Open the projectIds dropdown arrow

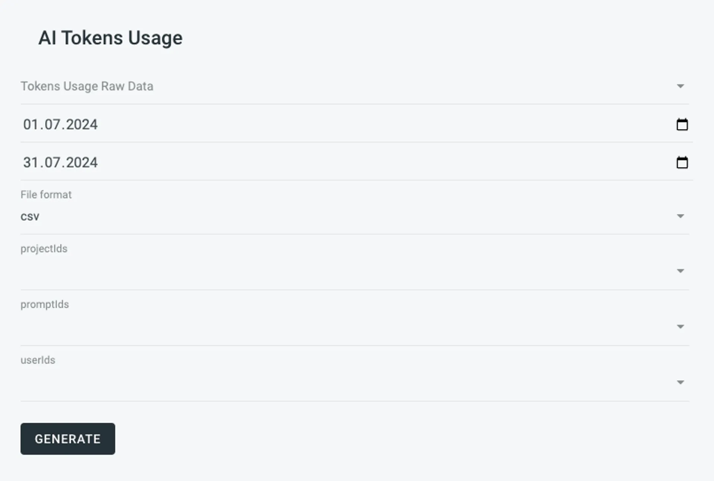680,271
